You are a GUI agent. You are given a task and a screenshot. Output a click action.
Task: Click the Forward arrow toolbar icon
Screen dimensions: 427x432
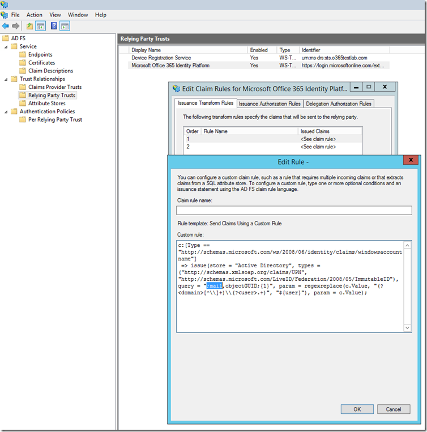tap(16, 26)
